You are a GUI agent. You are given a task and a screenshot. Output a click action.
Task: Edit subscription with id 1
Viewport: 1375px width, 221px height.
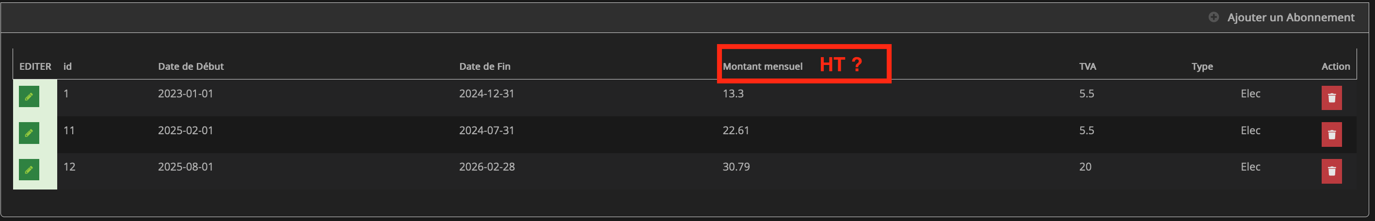click(29, 96)
